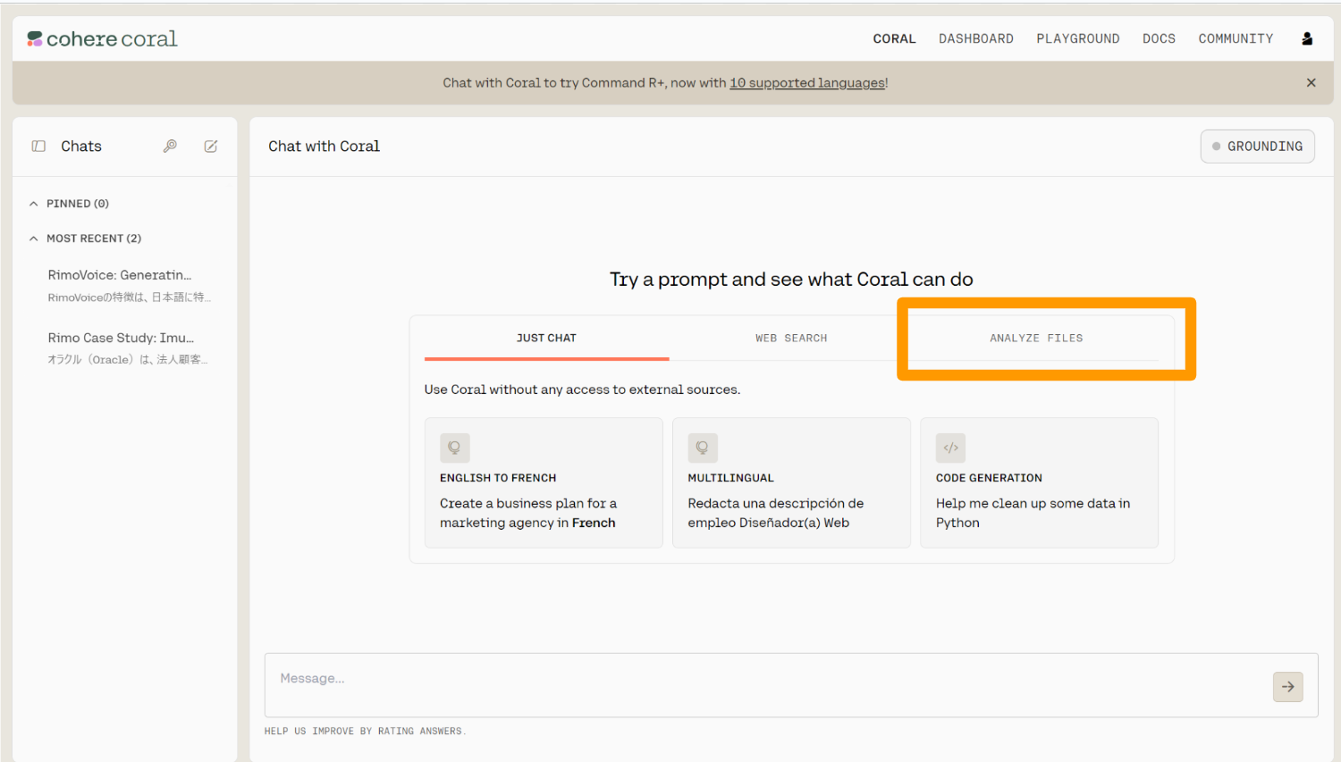Open the user profile icon
Screen dimensions: 1341x762
(1306, 38)
